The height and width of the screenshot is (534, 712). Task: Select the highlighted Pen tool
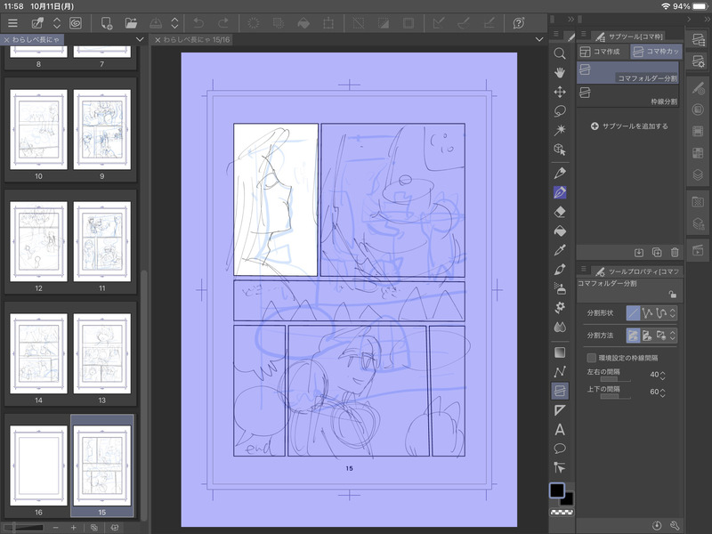pyautogui.click(x=560, y=192)
